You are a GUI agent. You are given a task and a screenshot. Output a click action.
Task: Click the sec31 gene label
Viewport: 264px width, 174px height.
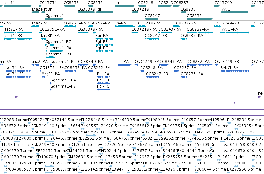10,3
